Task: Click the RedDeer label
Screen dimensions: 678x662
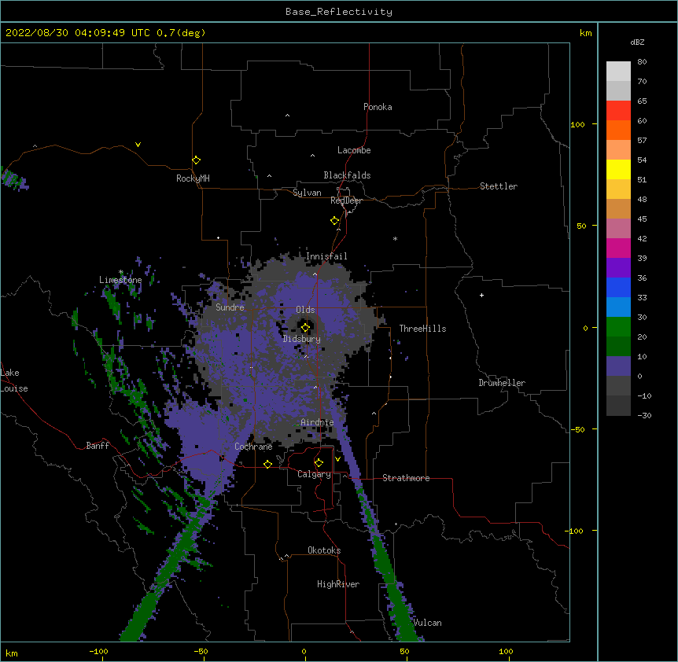Action: coord(346,200)
